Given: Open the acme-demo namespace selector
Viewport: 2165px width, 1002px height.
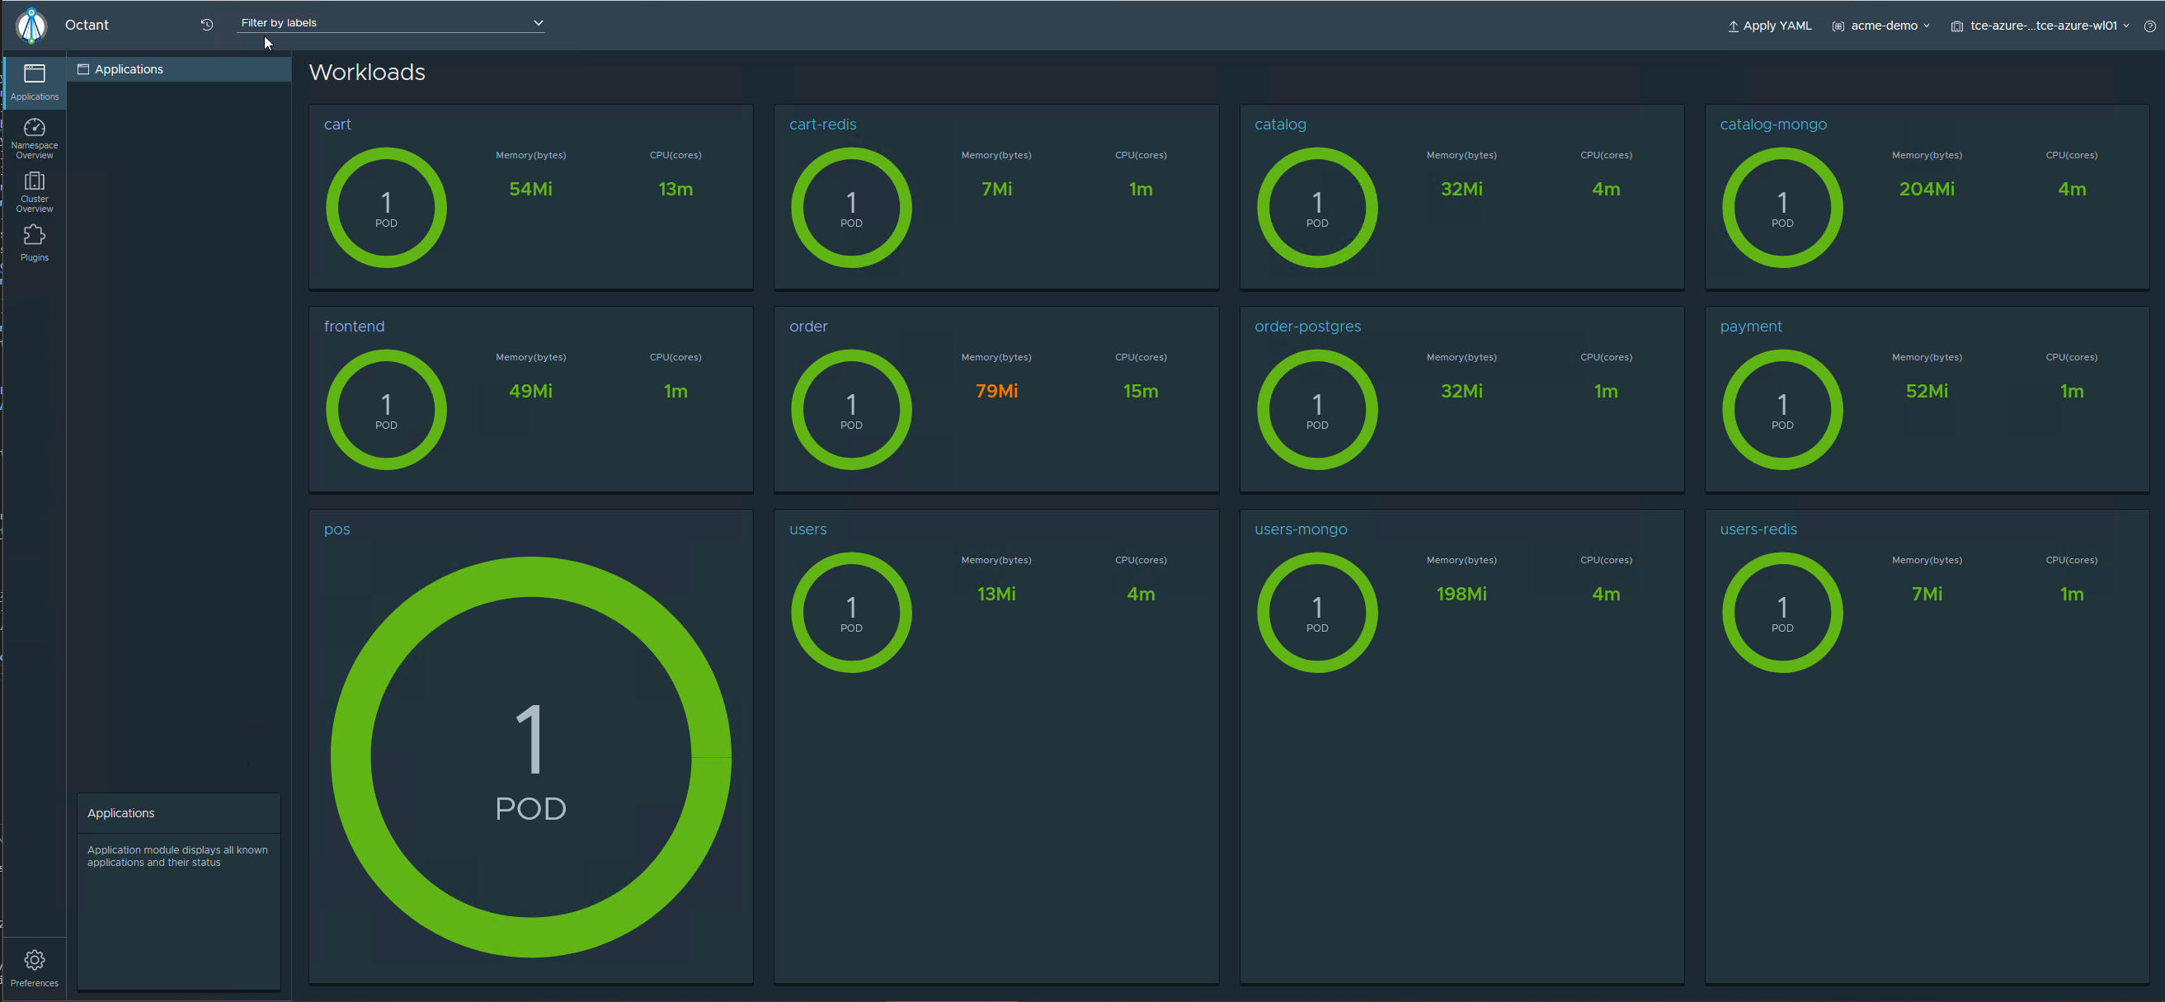Looking at the screenshot, I should coord(1880,26).
